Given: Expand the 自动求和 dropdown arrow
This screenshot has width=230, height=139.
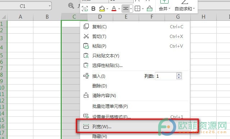Looking at the screenshot, I should (x=194, y=9).
